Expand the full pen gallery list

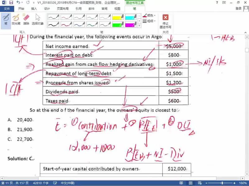pos(139,25)
